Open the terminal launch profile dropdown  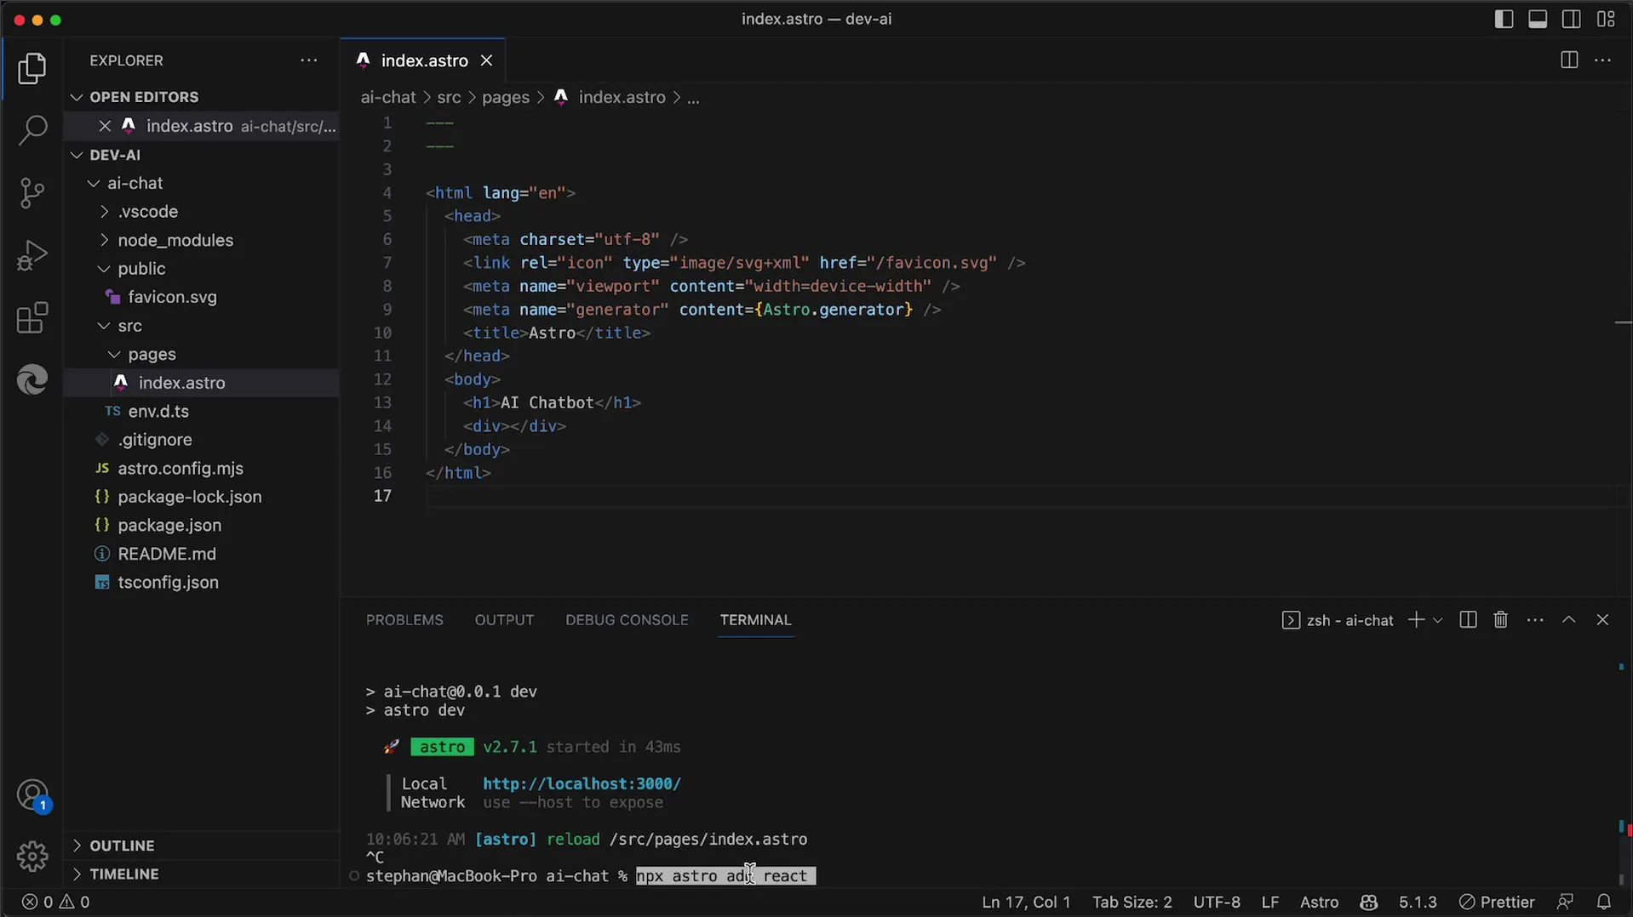(x=1438, y=620)
